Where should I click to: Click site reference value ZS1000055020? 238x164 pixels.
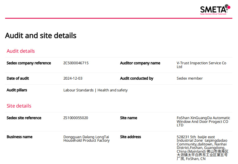[75, 118]
